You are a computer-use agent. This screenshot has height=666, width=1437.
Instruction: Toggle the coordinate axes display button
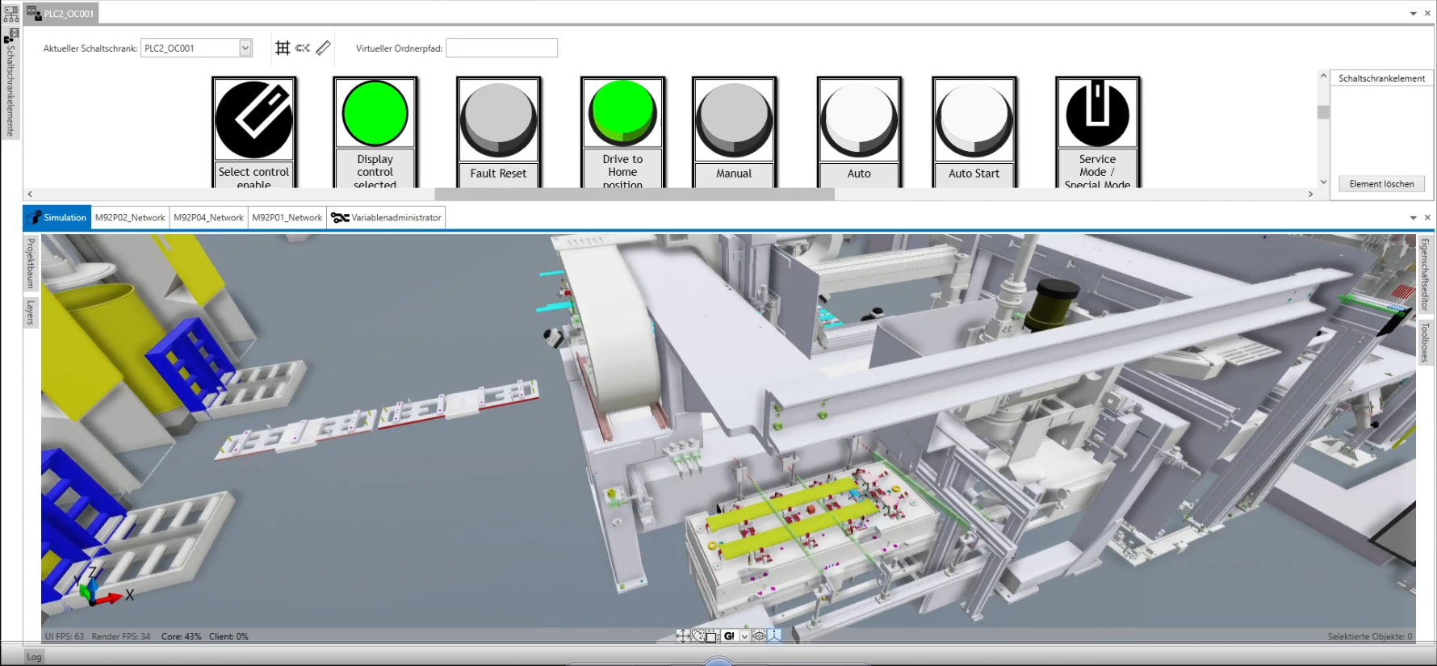click(774, 636)
